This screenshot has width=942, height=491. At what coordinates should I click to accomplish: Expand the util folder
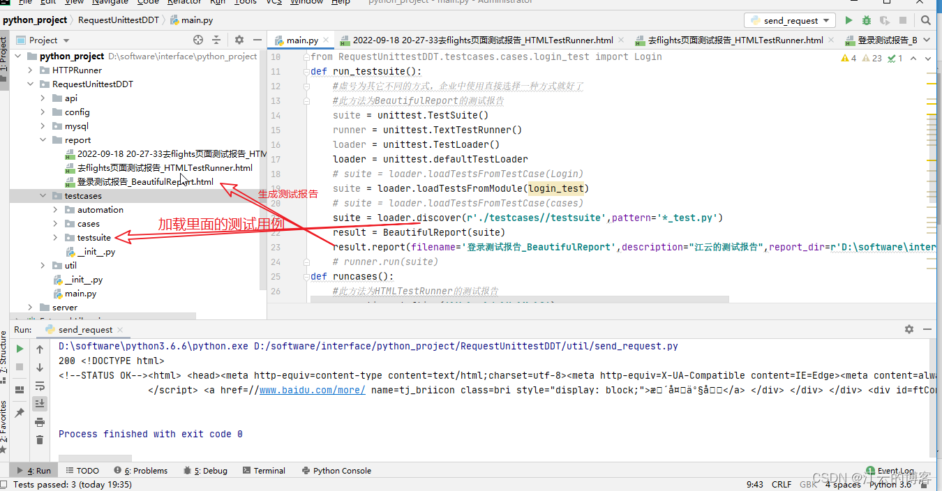[x=43, y=266]
